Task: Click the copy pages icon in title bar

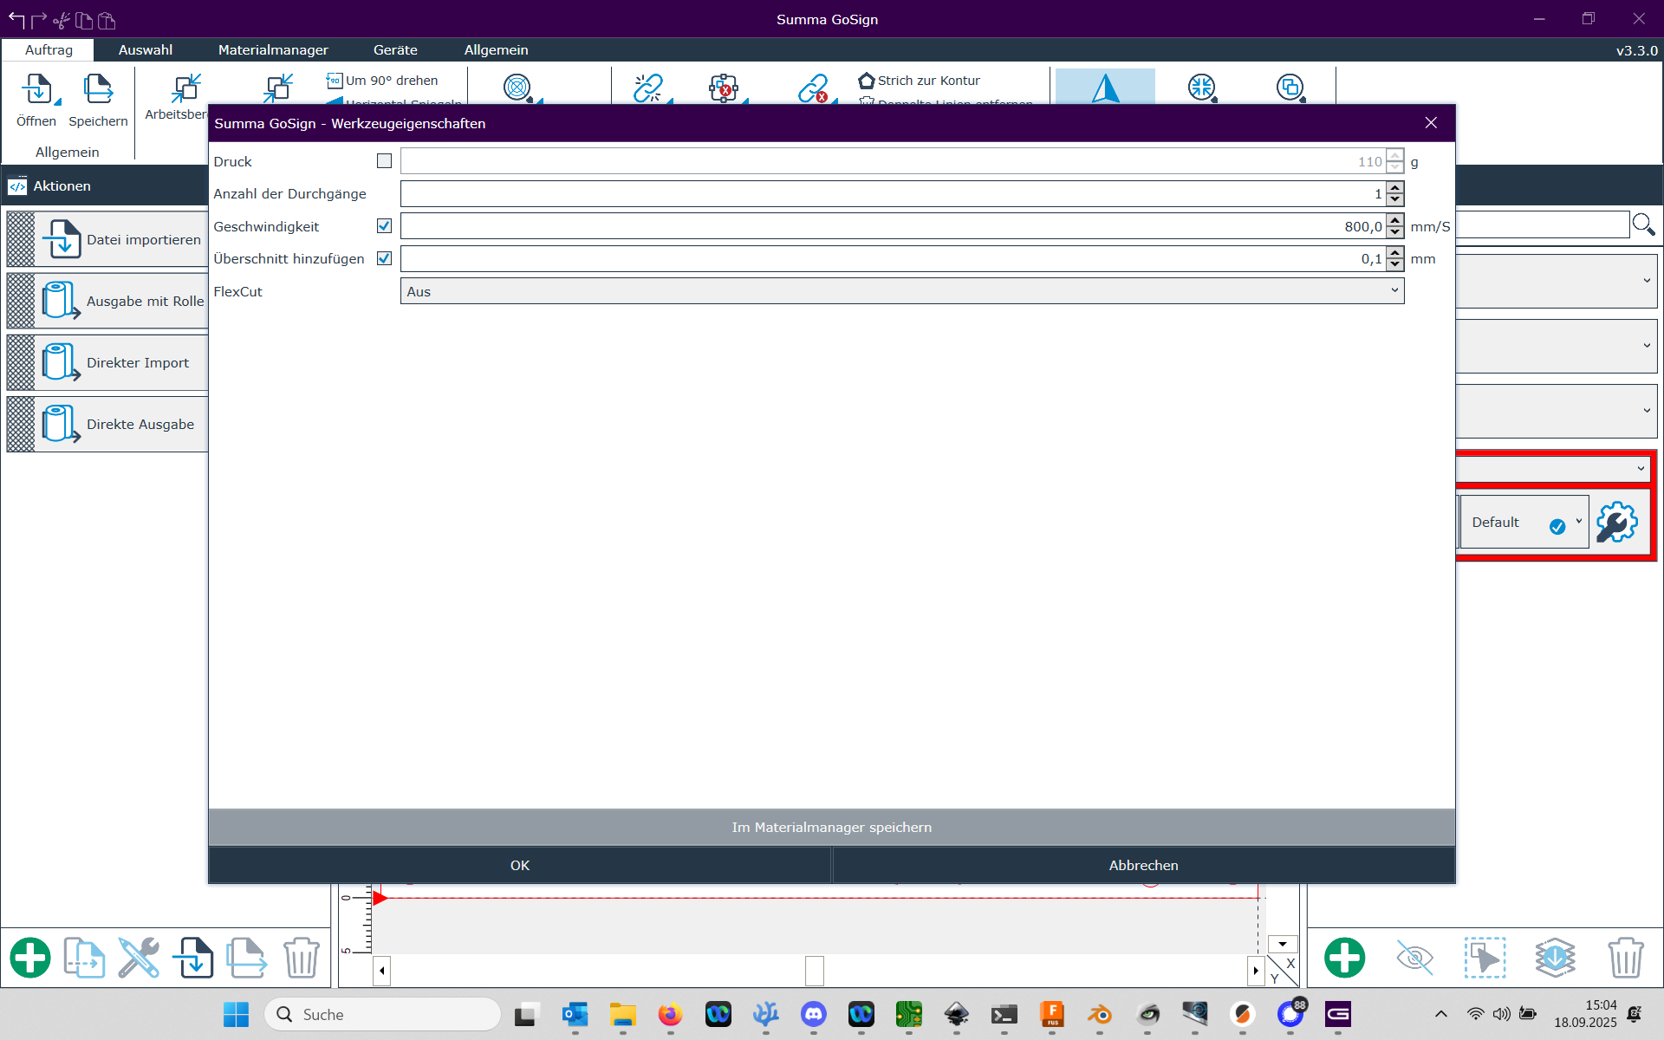Action: (x=84, y=19)
